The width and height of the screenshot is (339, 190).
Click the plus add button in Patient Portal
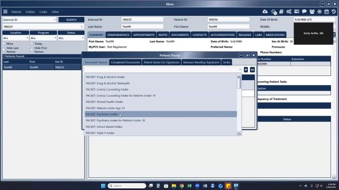point(246,70)
